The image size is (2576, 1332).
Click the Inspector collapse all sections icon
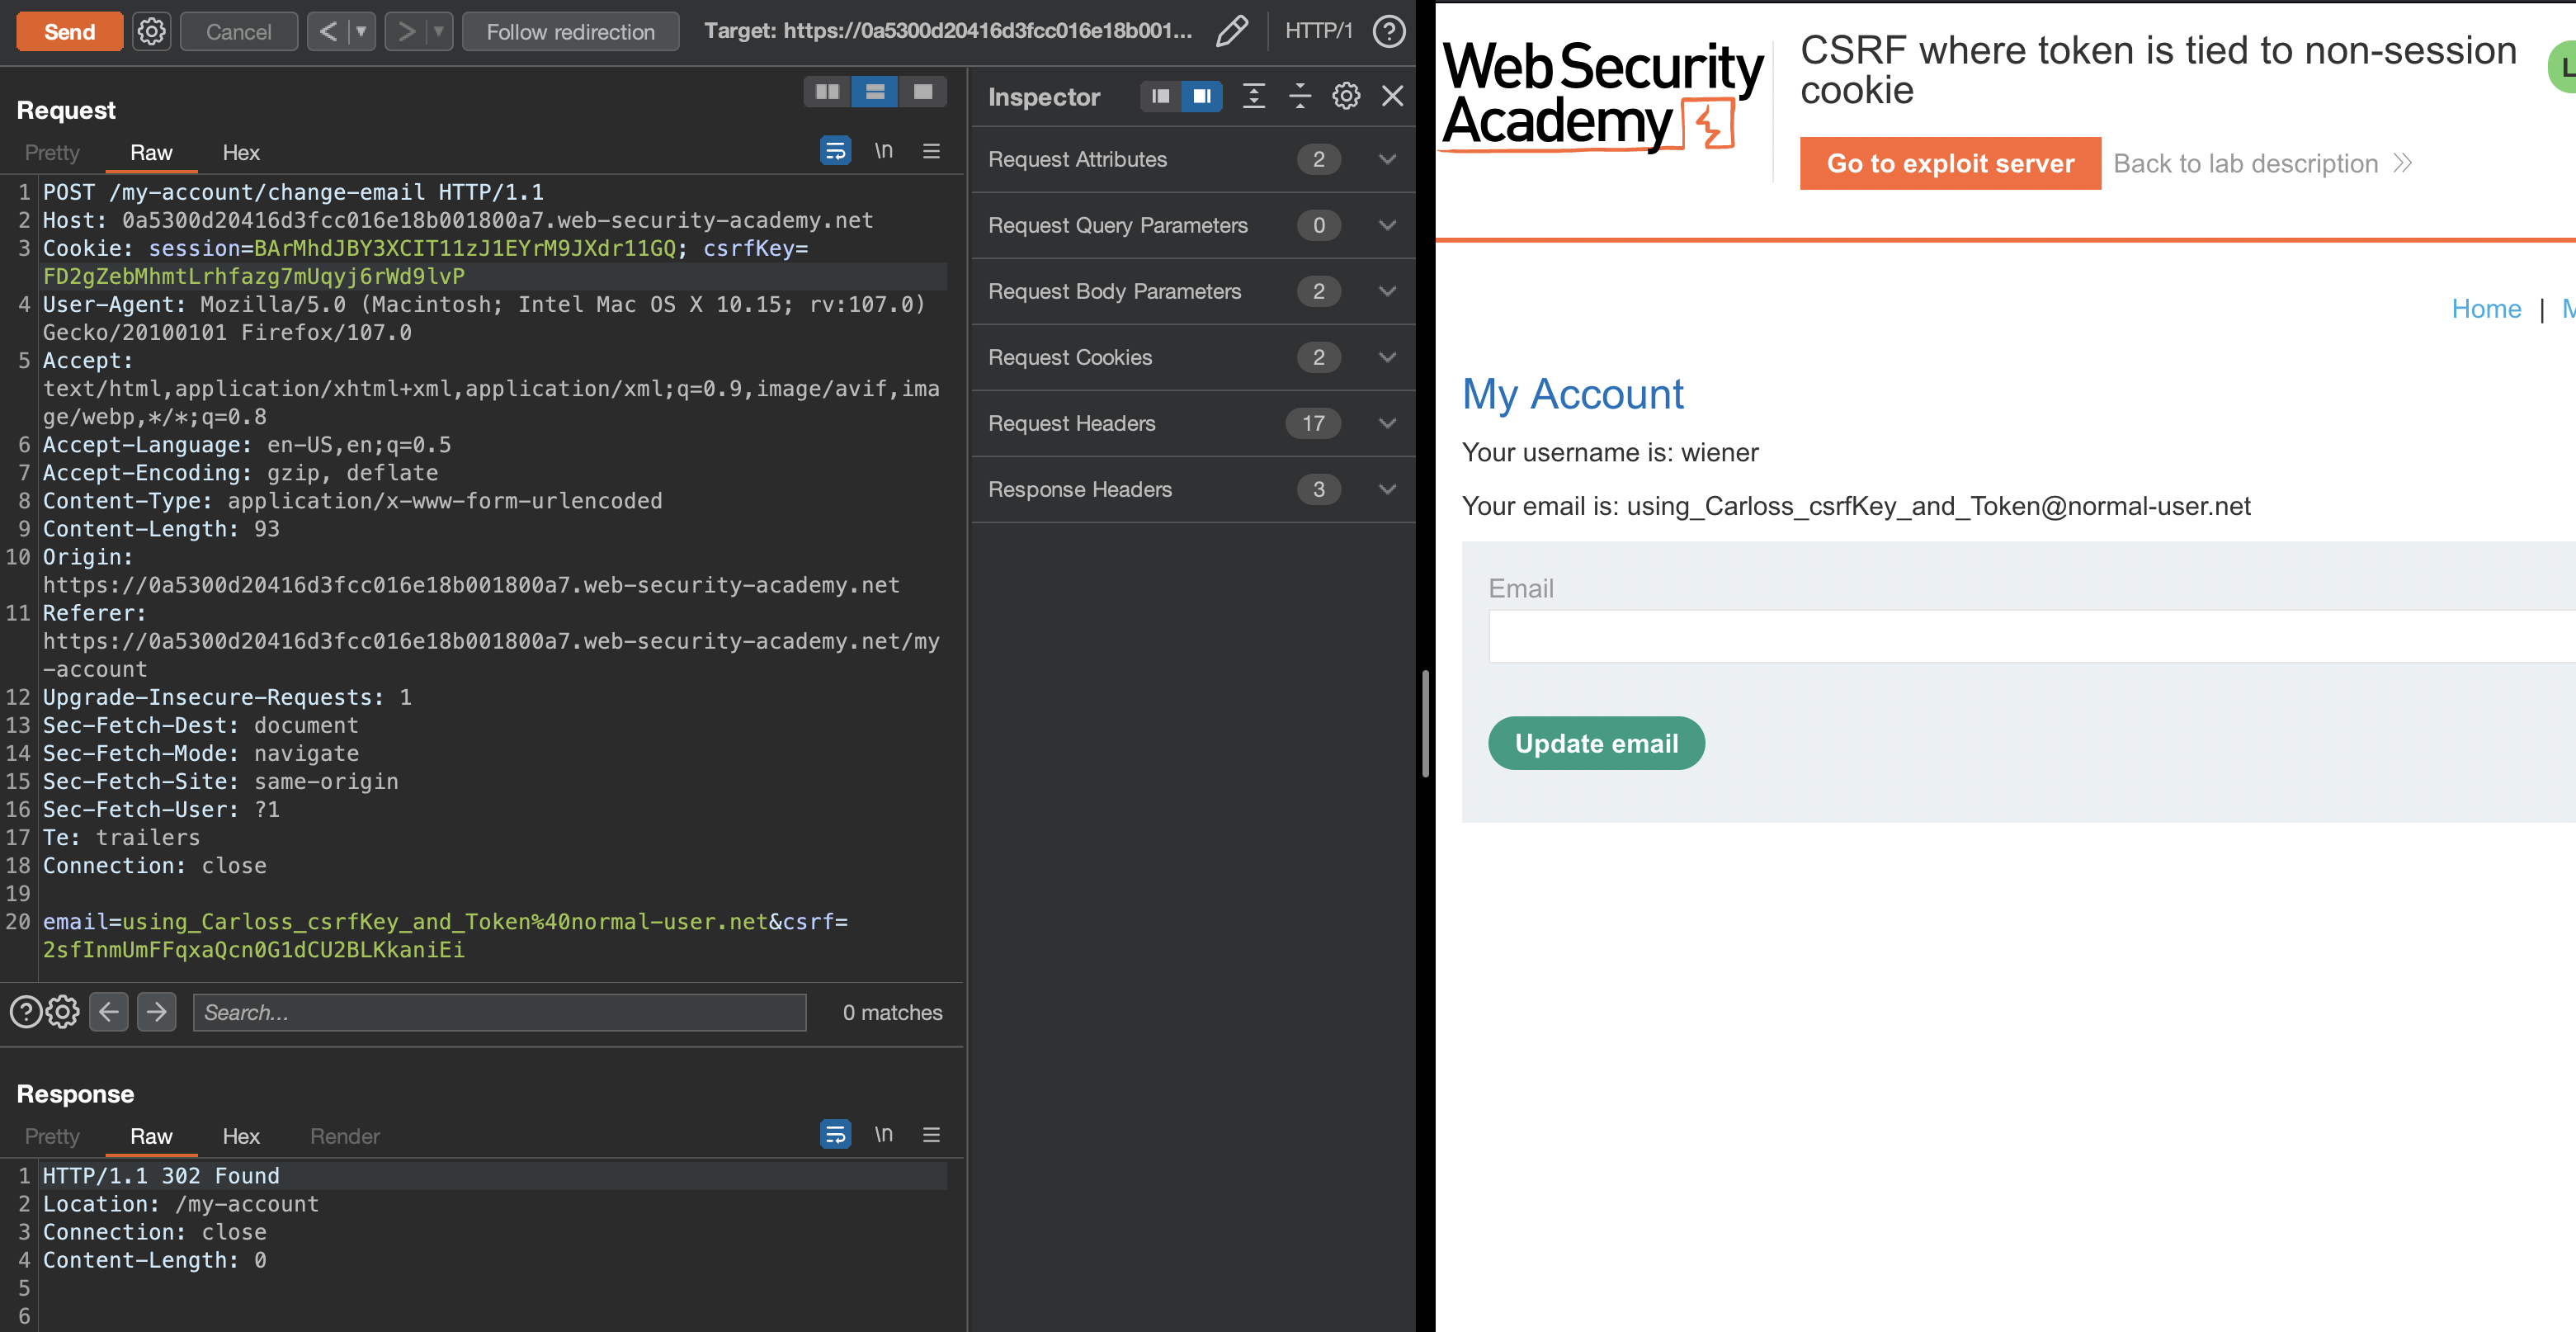click(x=1299, y=96)
